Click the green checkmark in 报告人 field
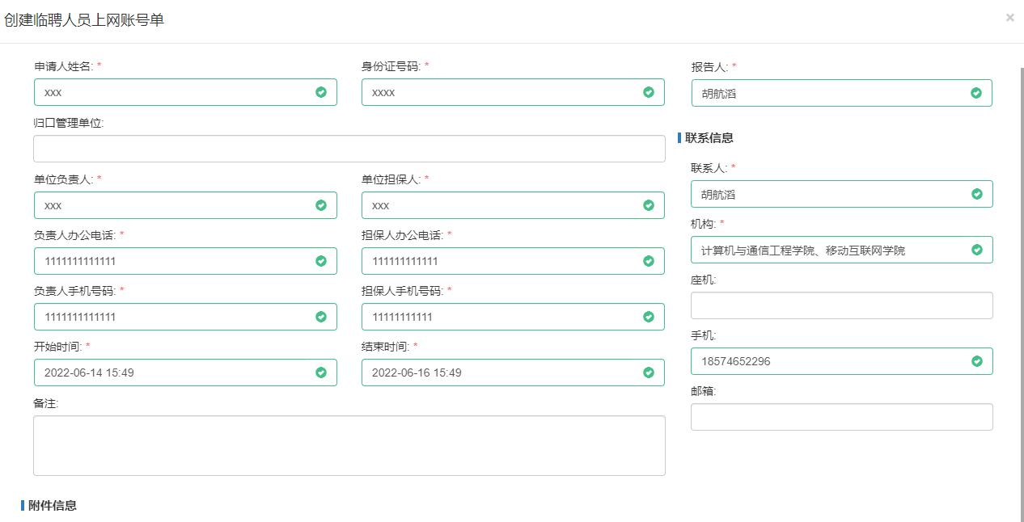Viewport: 1024px width, 522px height. tap(976, 93)
